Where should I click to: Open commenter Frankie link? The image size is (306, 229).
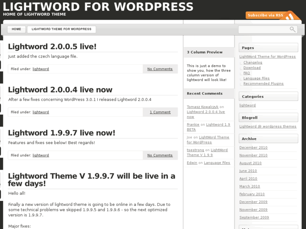point(193,124)
